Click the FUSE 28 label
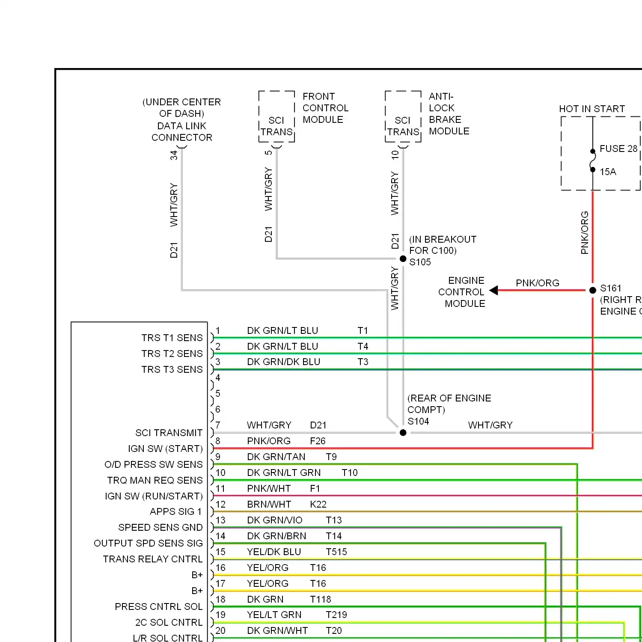 (618, 149)
